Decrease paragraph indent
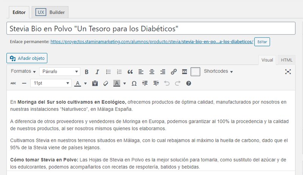Screen dimensions: 303x175 pyautogui.click(x=145, y=84)
